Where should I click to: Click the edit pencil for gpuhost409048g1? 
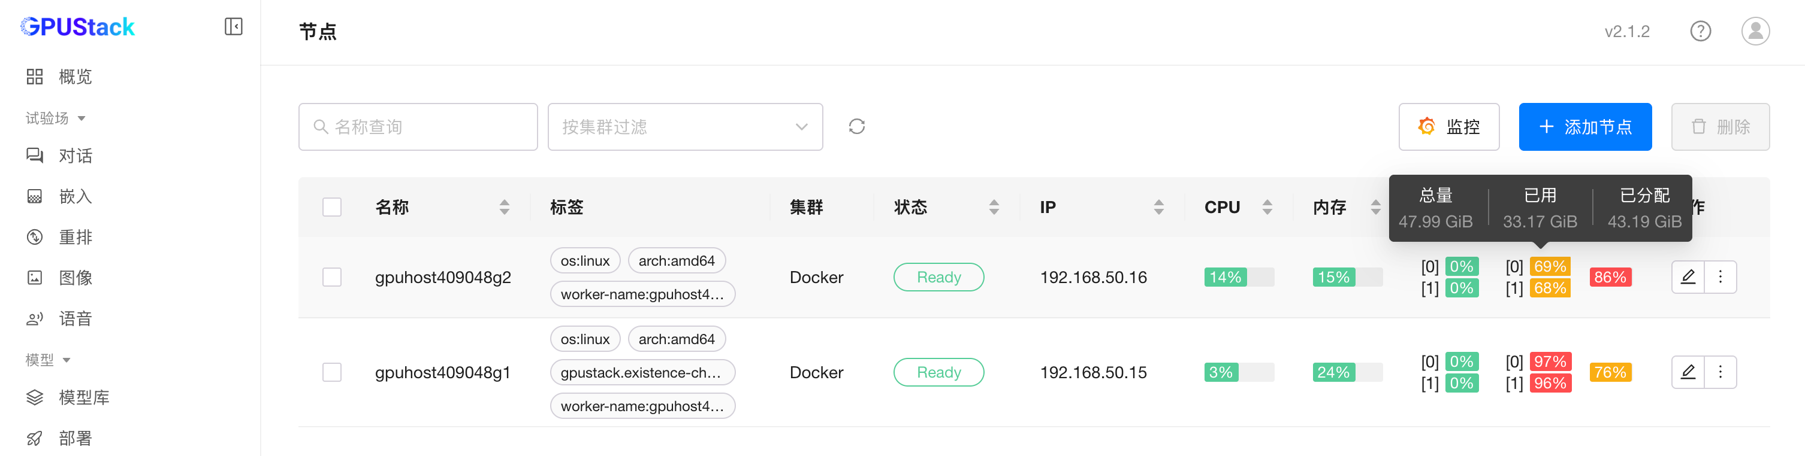coord(1688,372)
